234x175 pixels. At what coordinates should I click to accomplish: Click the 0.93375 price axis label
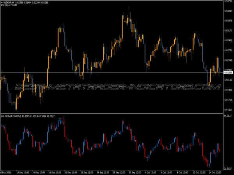[x=228, y=21]
